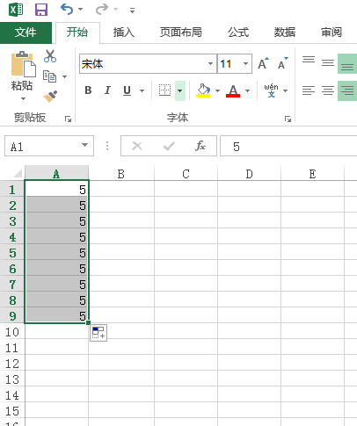Toggle Underline formatting
Image resolution: width=357 pixels, height=426 pixels.
coord(127,90)
